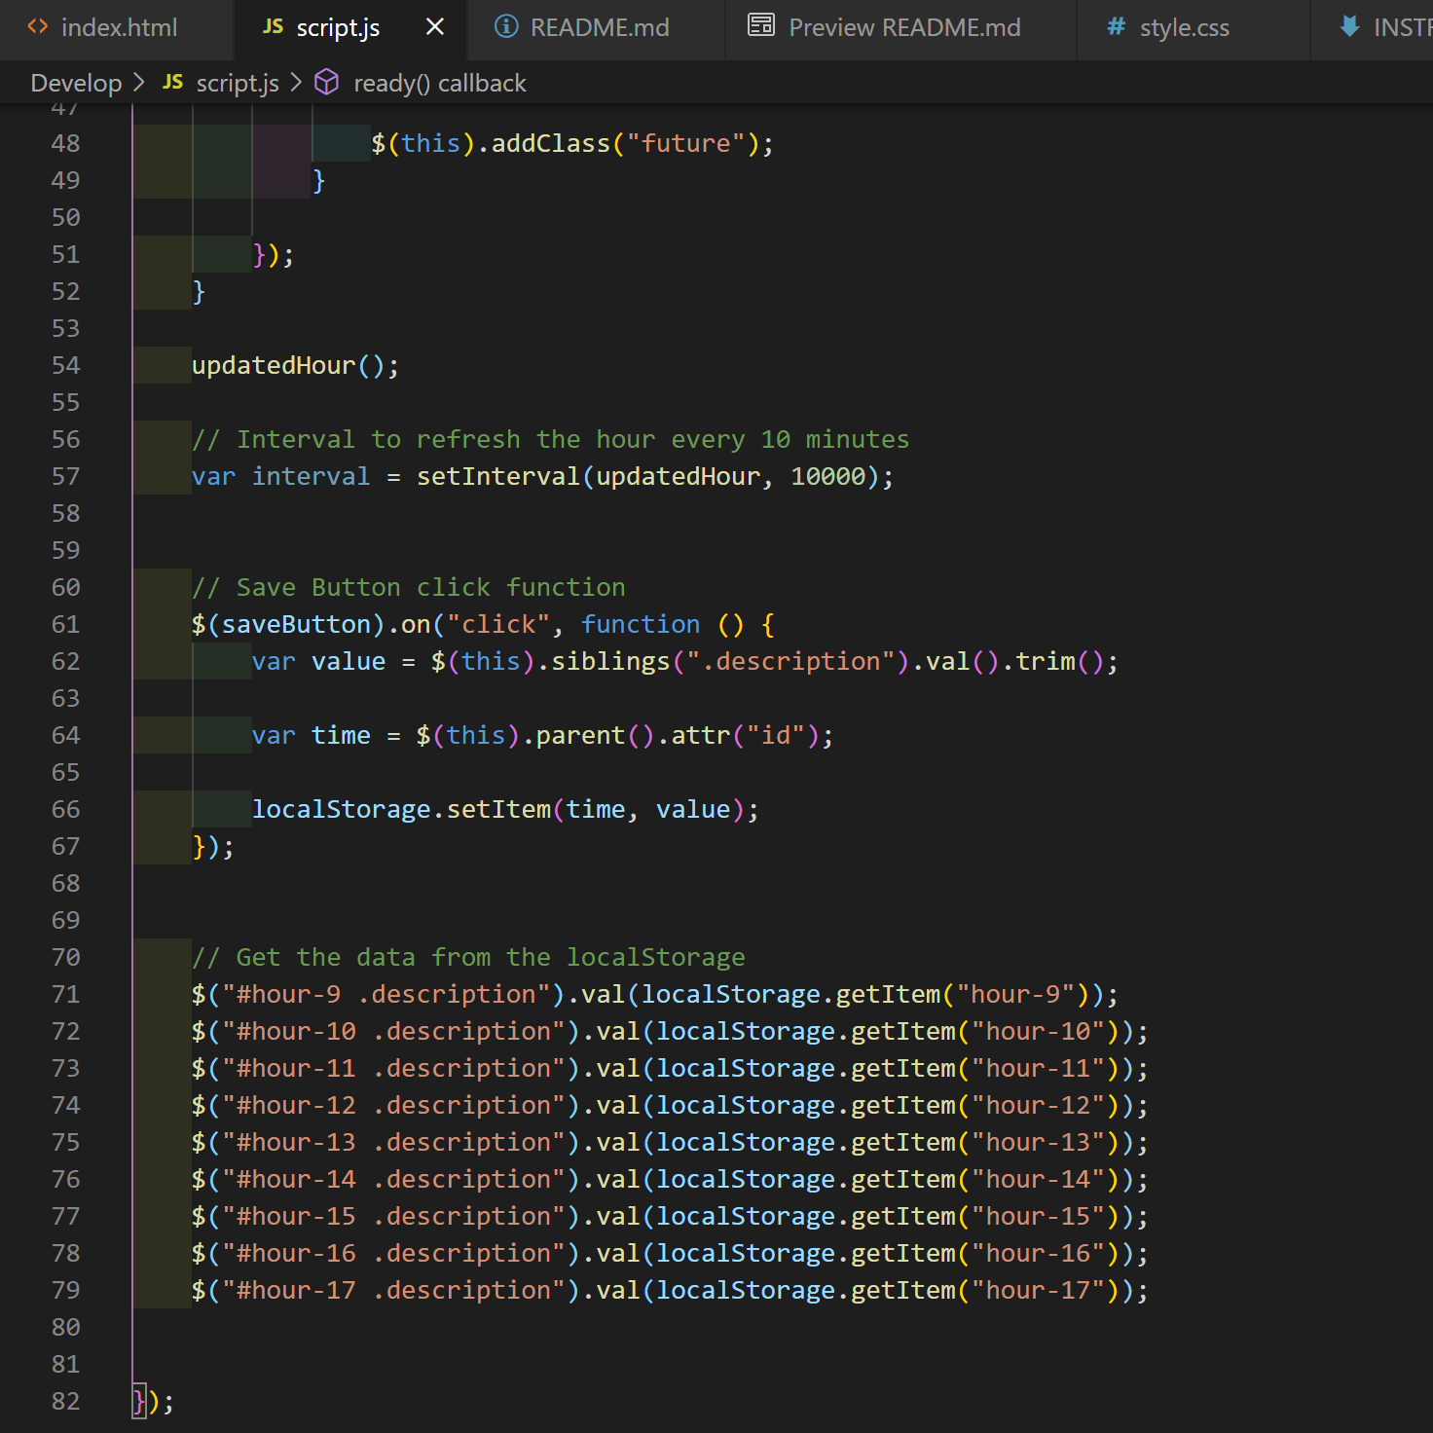Click line number 48 in the gutter

(x=65, y=143)
